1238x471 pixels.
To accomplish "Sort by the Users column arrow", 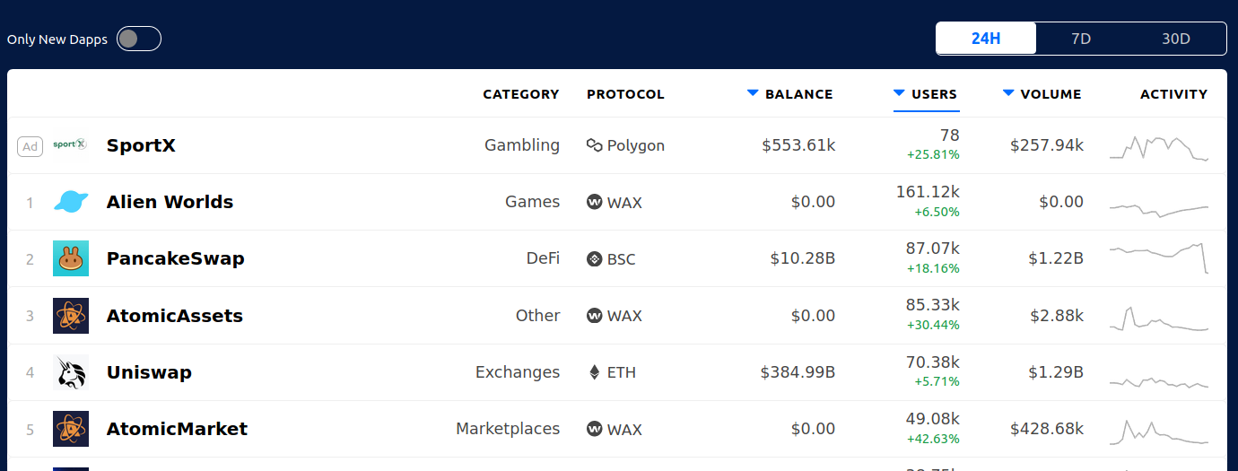I will pos(899,93).
